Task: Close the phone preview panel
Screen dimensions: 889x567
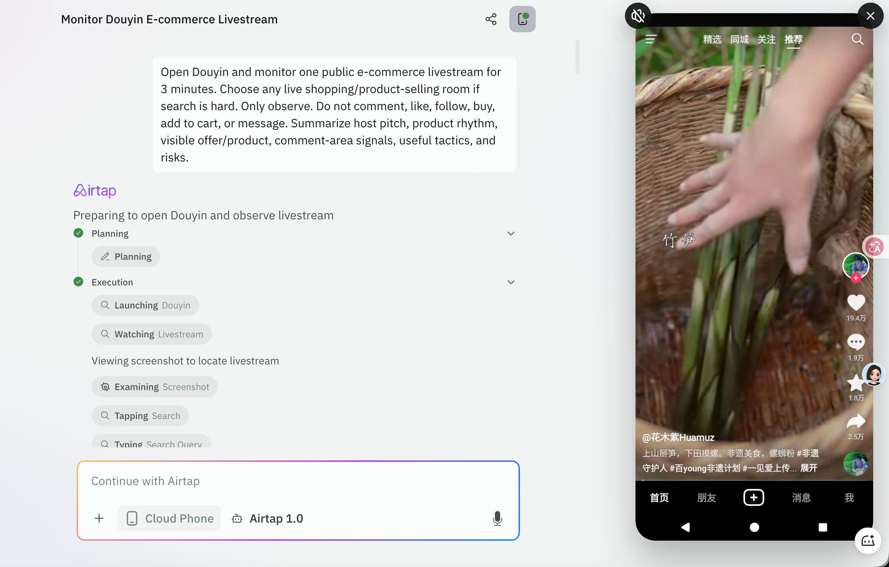Action: [870, 16]
